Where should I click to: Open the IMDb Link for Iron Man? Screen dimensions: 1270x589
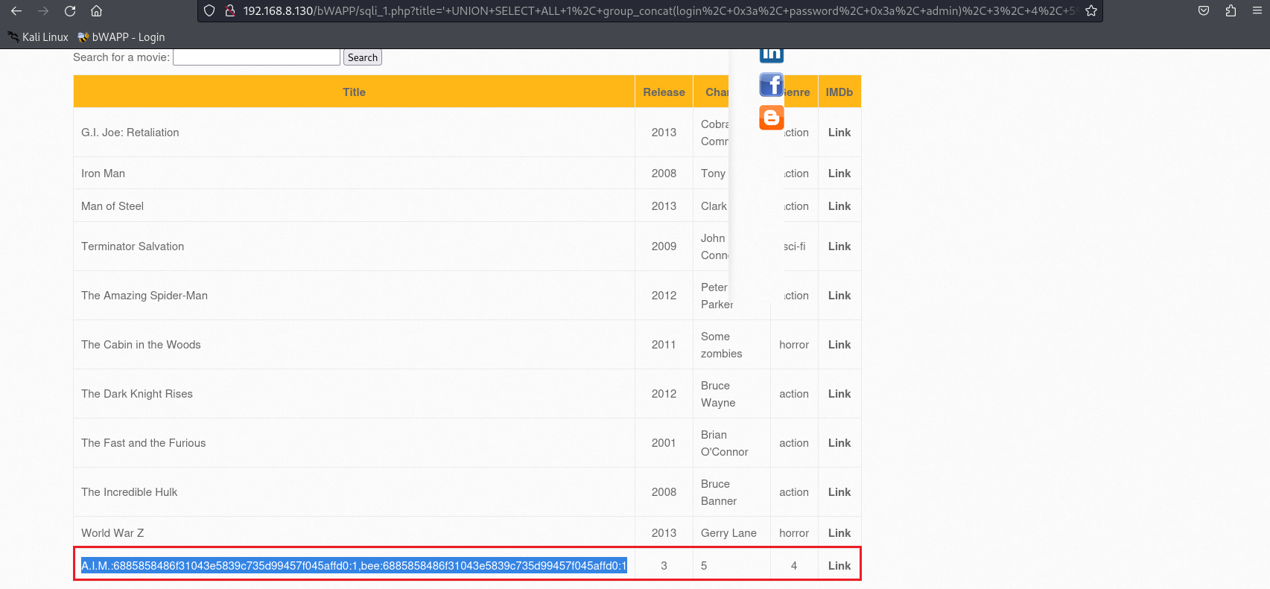pos(839,173)
